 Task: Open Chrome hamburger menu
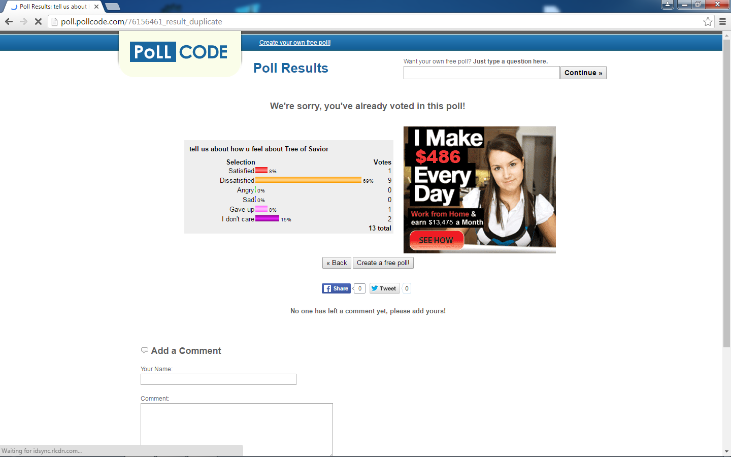pyautogui.click(x=722, y=21)
